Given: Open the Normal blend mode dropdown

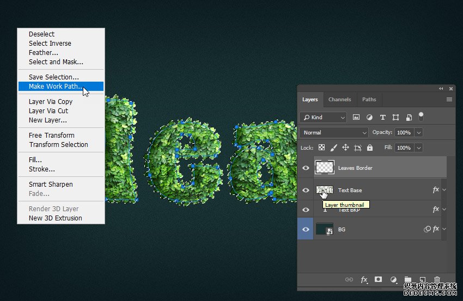Looking at the screenshot, I should 334,133.
